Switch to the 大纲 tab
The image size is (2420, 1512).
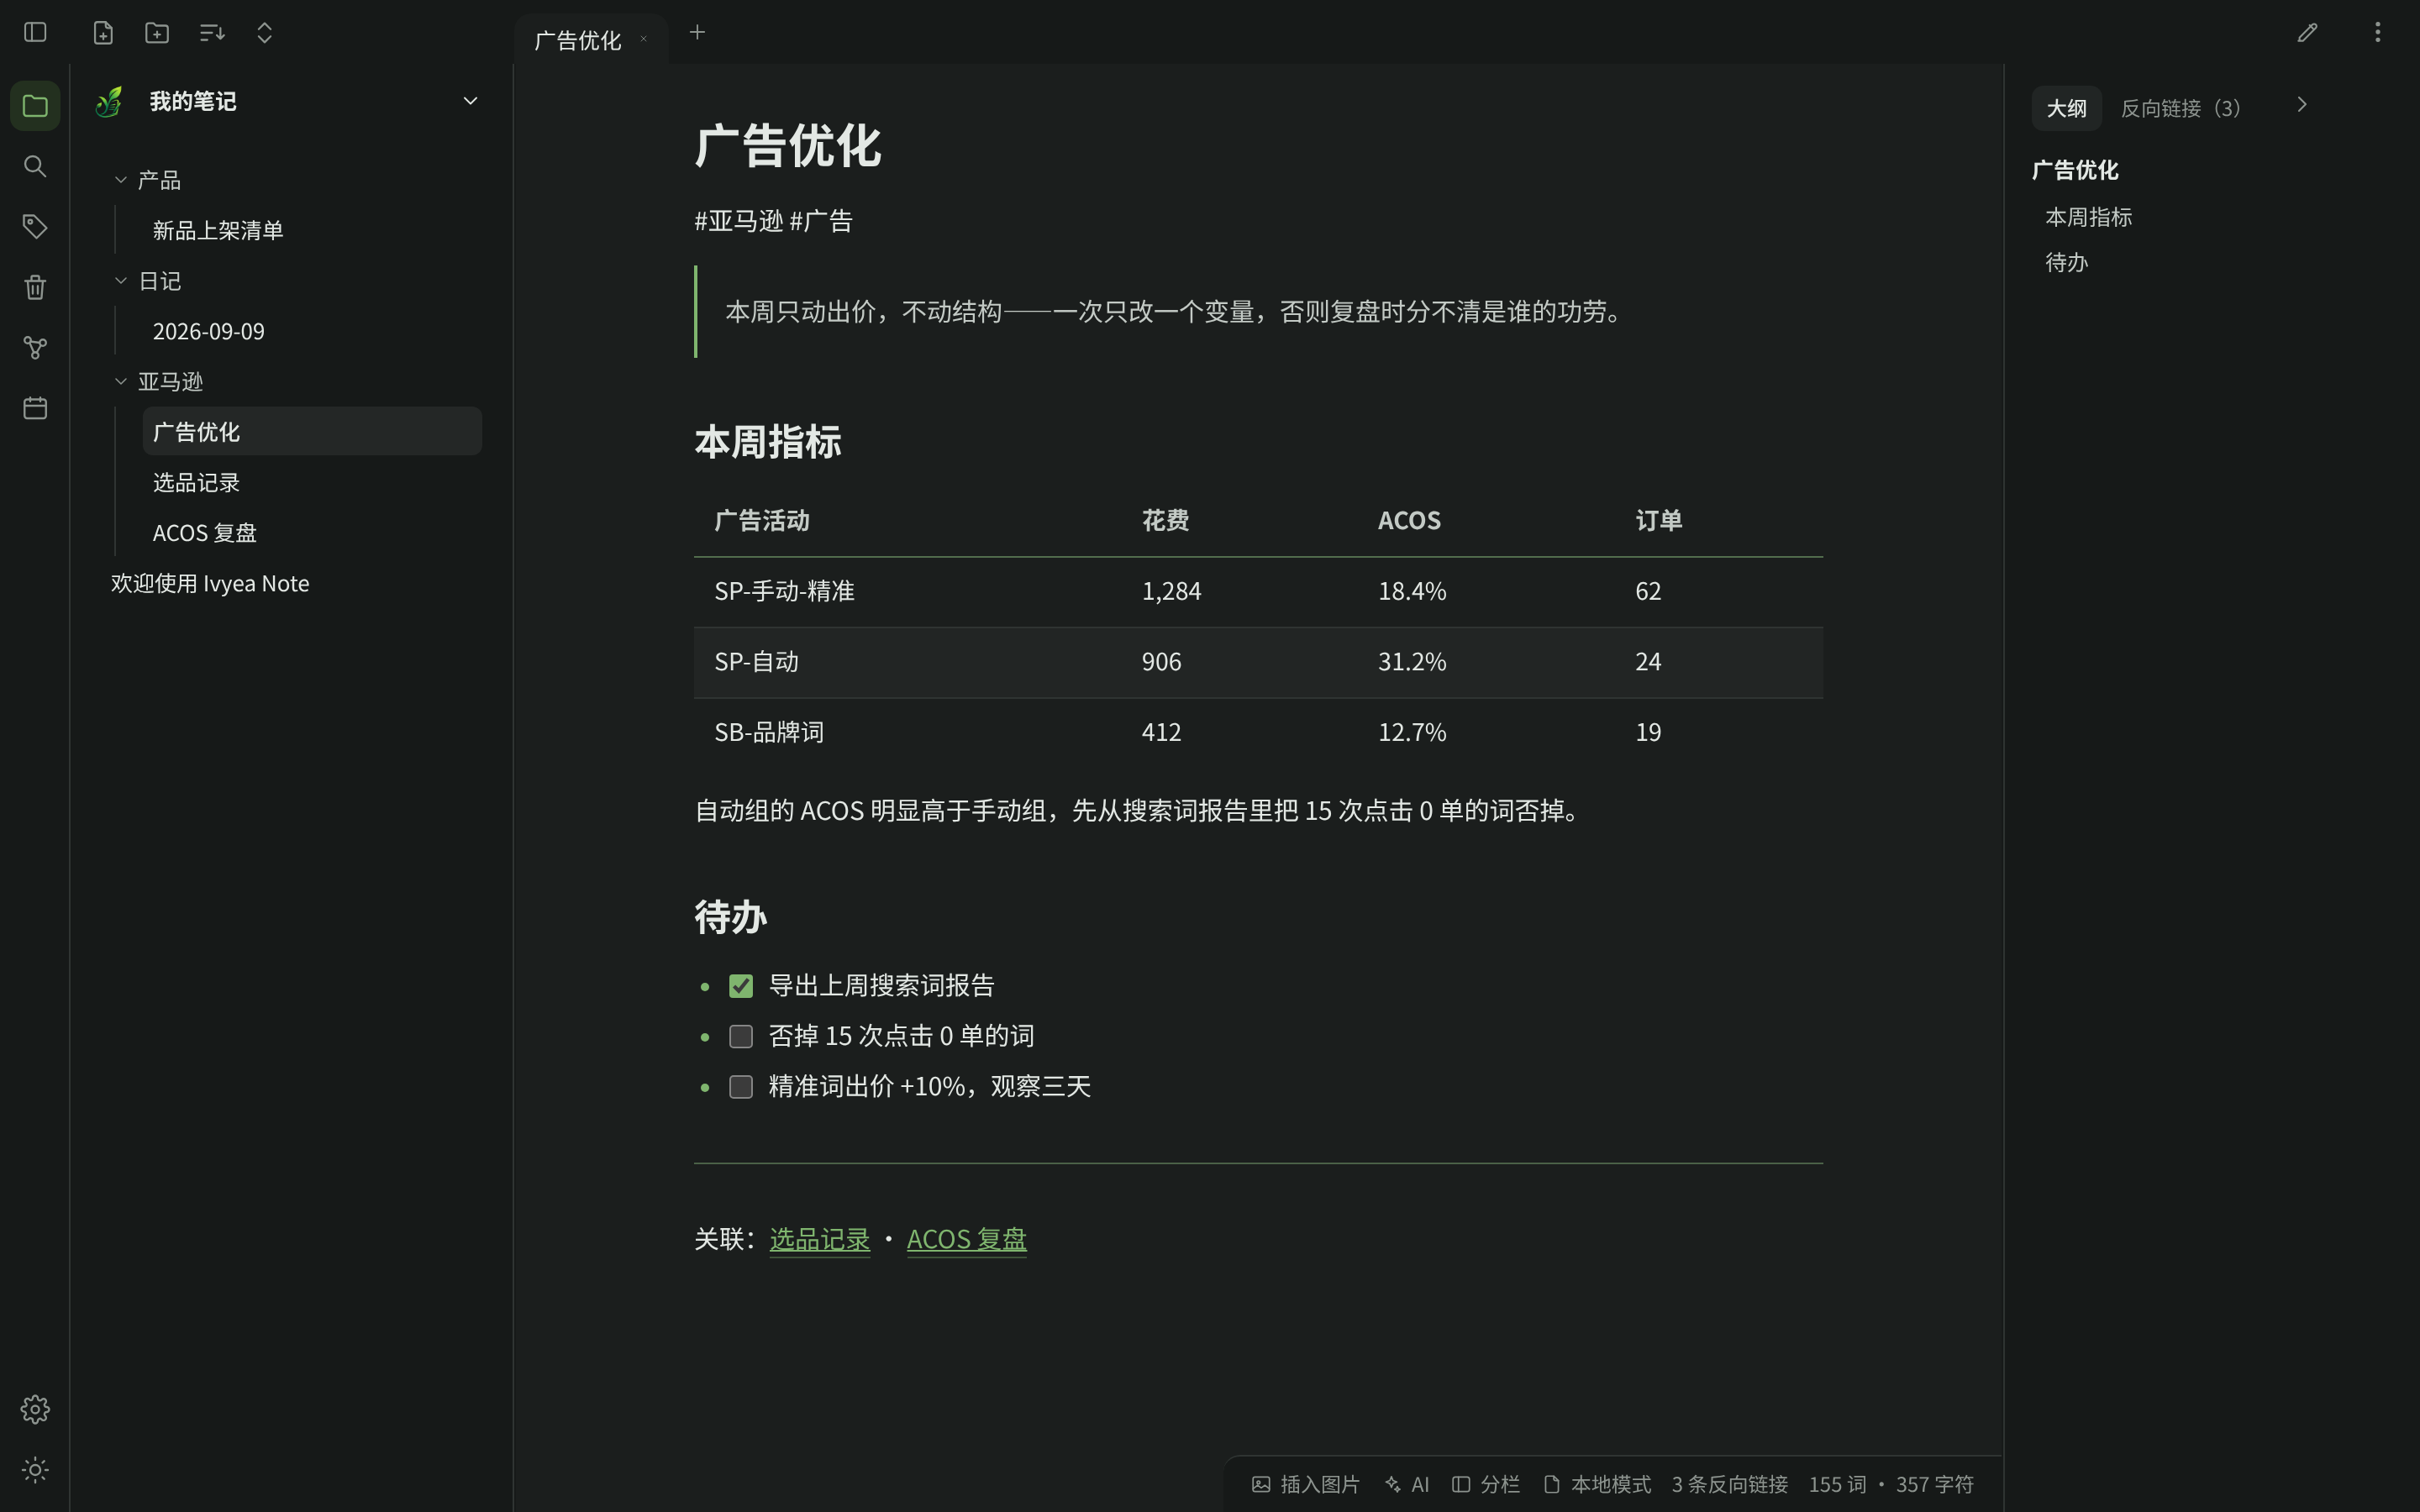tap(2066, 108)
